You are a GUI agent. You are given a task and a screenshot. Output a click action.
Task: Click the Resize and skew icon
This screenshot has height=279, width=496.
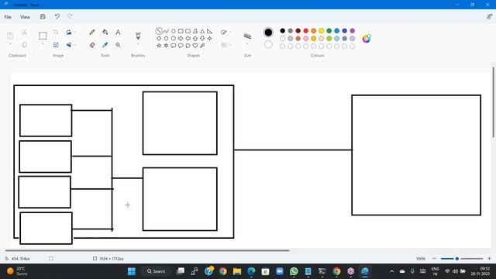pyautogui.click(x=56, y=45)
